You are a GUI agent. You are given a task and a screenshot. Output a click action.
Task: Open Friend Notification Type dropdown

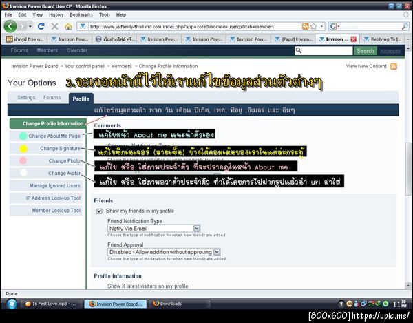point(154,228)
